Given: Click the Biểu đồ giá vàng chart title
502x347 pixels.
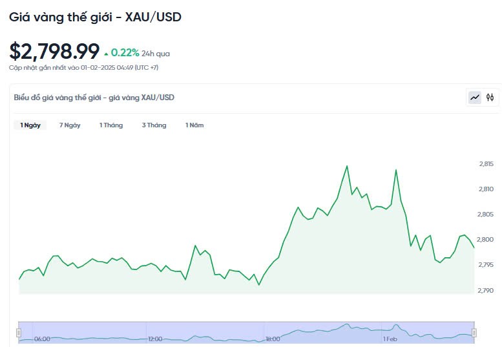Looking at the screenshot, I should [94, 98].
